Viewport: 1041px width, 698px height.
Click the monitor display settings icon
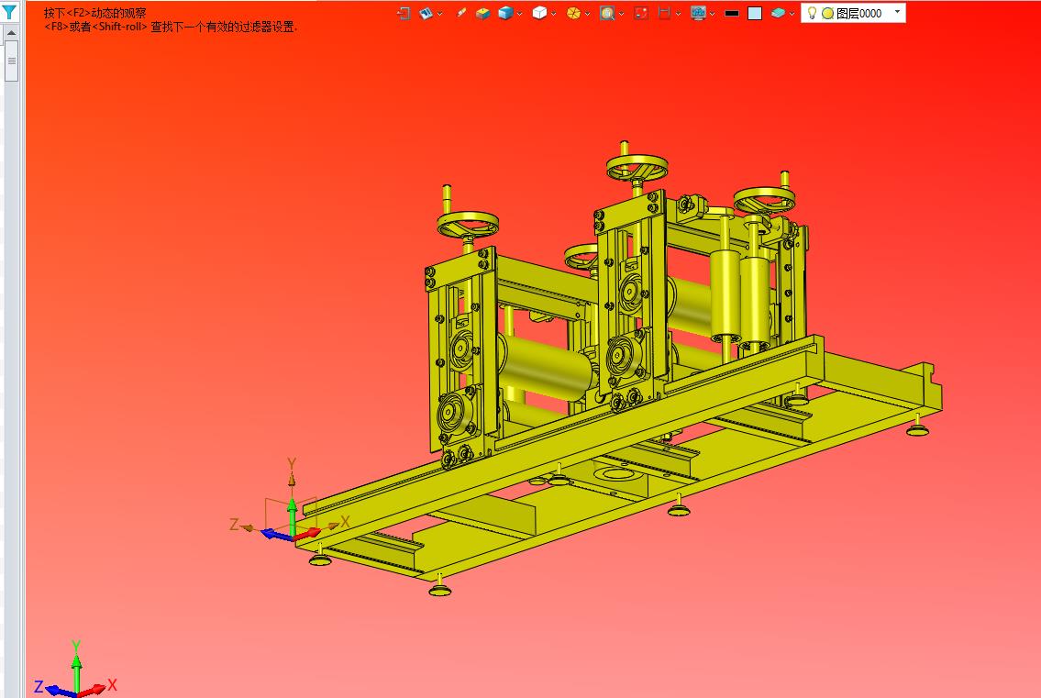pos(698,13)
